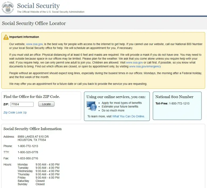
Task: Click the Wednesday hours row
Action: coord(39,171)
